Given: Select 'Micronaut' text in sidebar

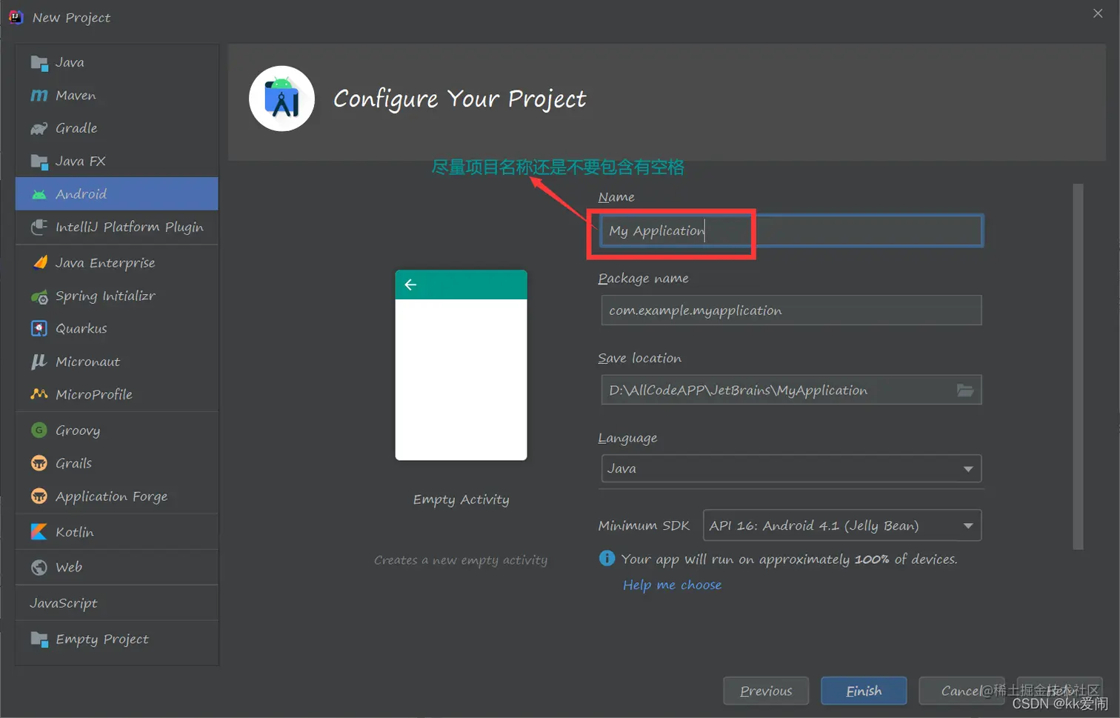Looking at the screenshot, I should pos(88,362).
